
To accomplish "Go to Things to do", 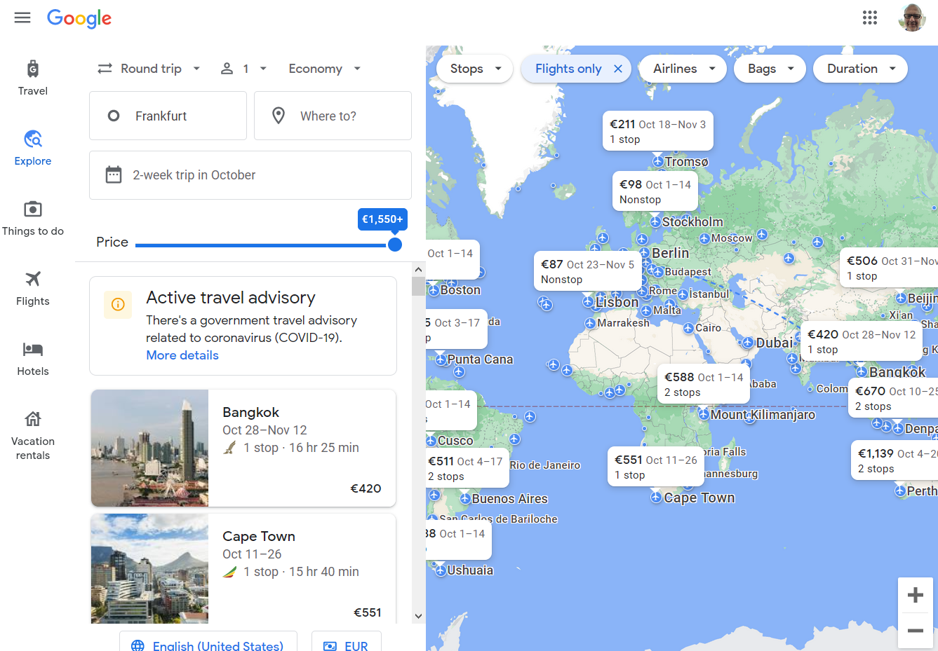I will [33, 218].
